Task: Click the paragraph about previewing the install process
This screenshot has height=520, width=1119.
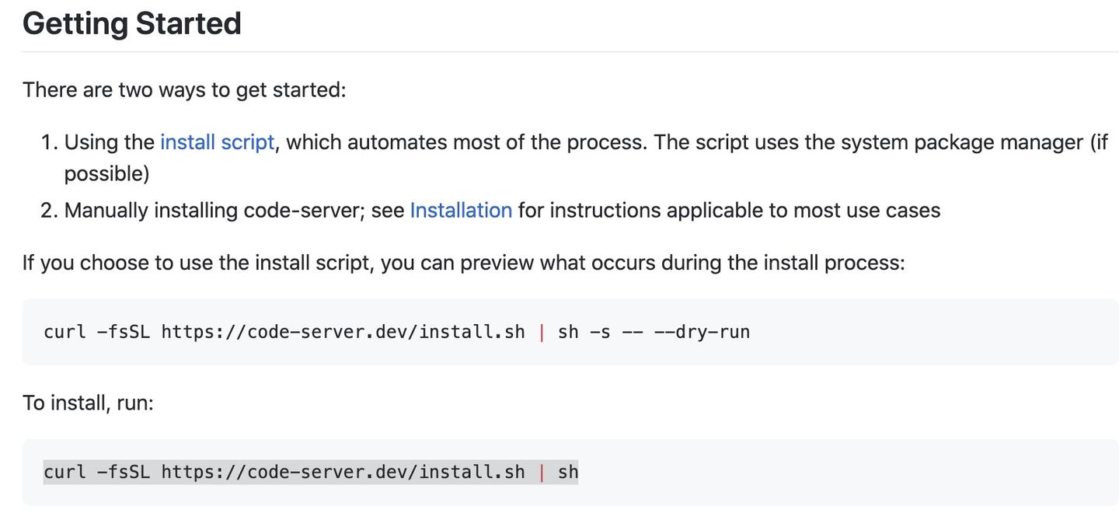Action: (462, 260)
